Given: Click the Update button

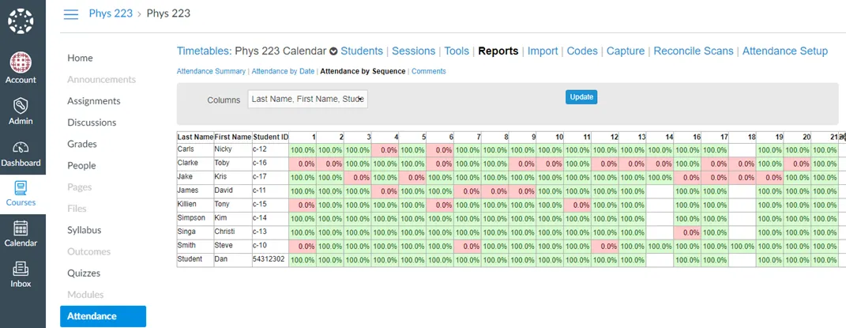Looking at the screenshot, I should pyautogui.click(x=581, y=97).
